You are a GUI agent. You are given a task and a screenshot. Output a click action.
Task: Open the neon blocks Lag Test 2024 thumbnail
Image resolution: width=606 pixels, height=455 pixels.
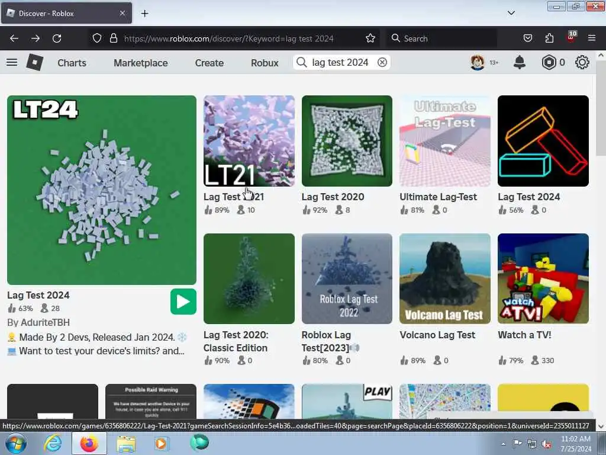543,141
